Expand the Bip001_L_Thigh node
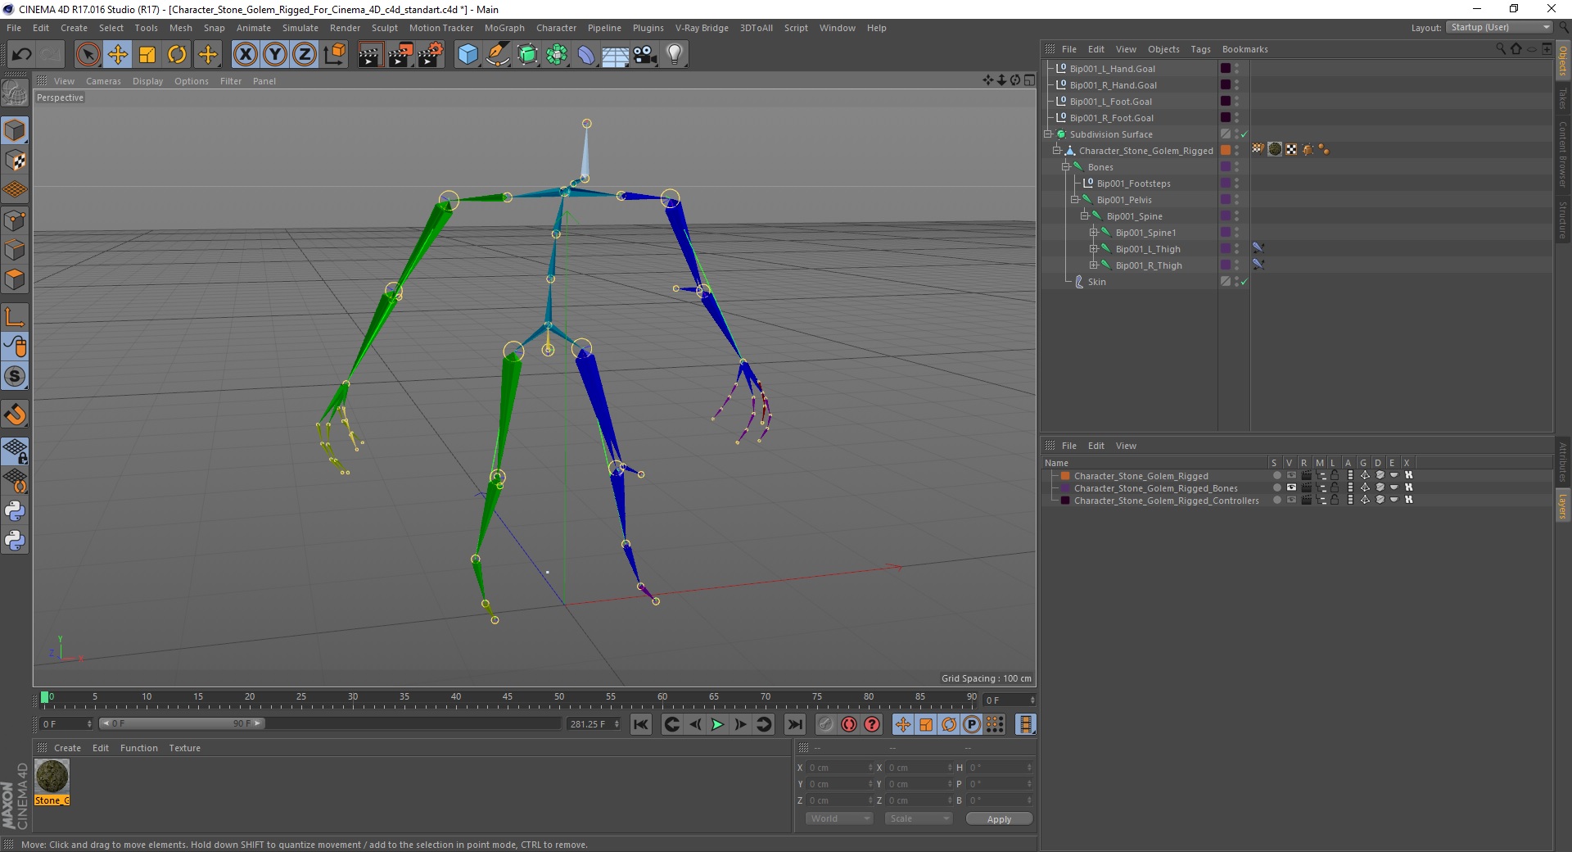The image size is (1572, 852). 1093,249
